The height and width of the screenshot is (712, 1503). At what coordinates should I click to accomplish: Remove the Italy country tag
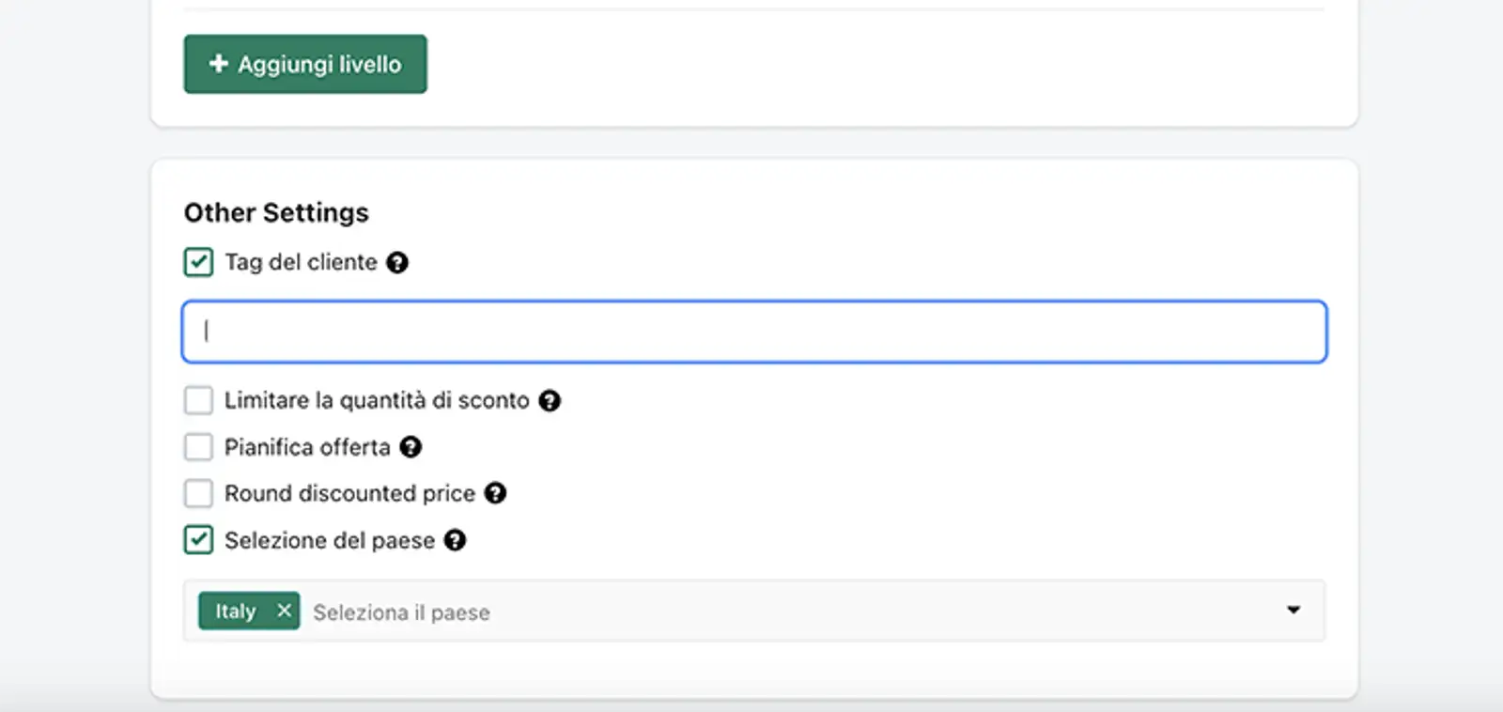[284, 611]
